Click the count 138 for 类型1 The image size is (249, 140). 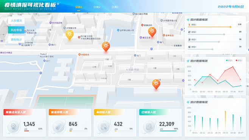point(240,24)
